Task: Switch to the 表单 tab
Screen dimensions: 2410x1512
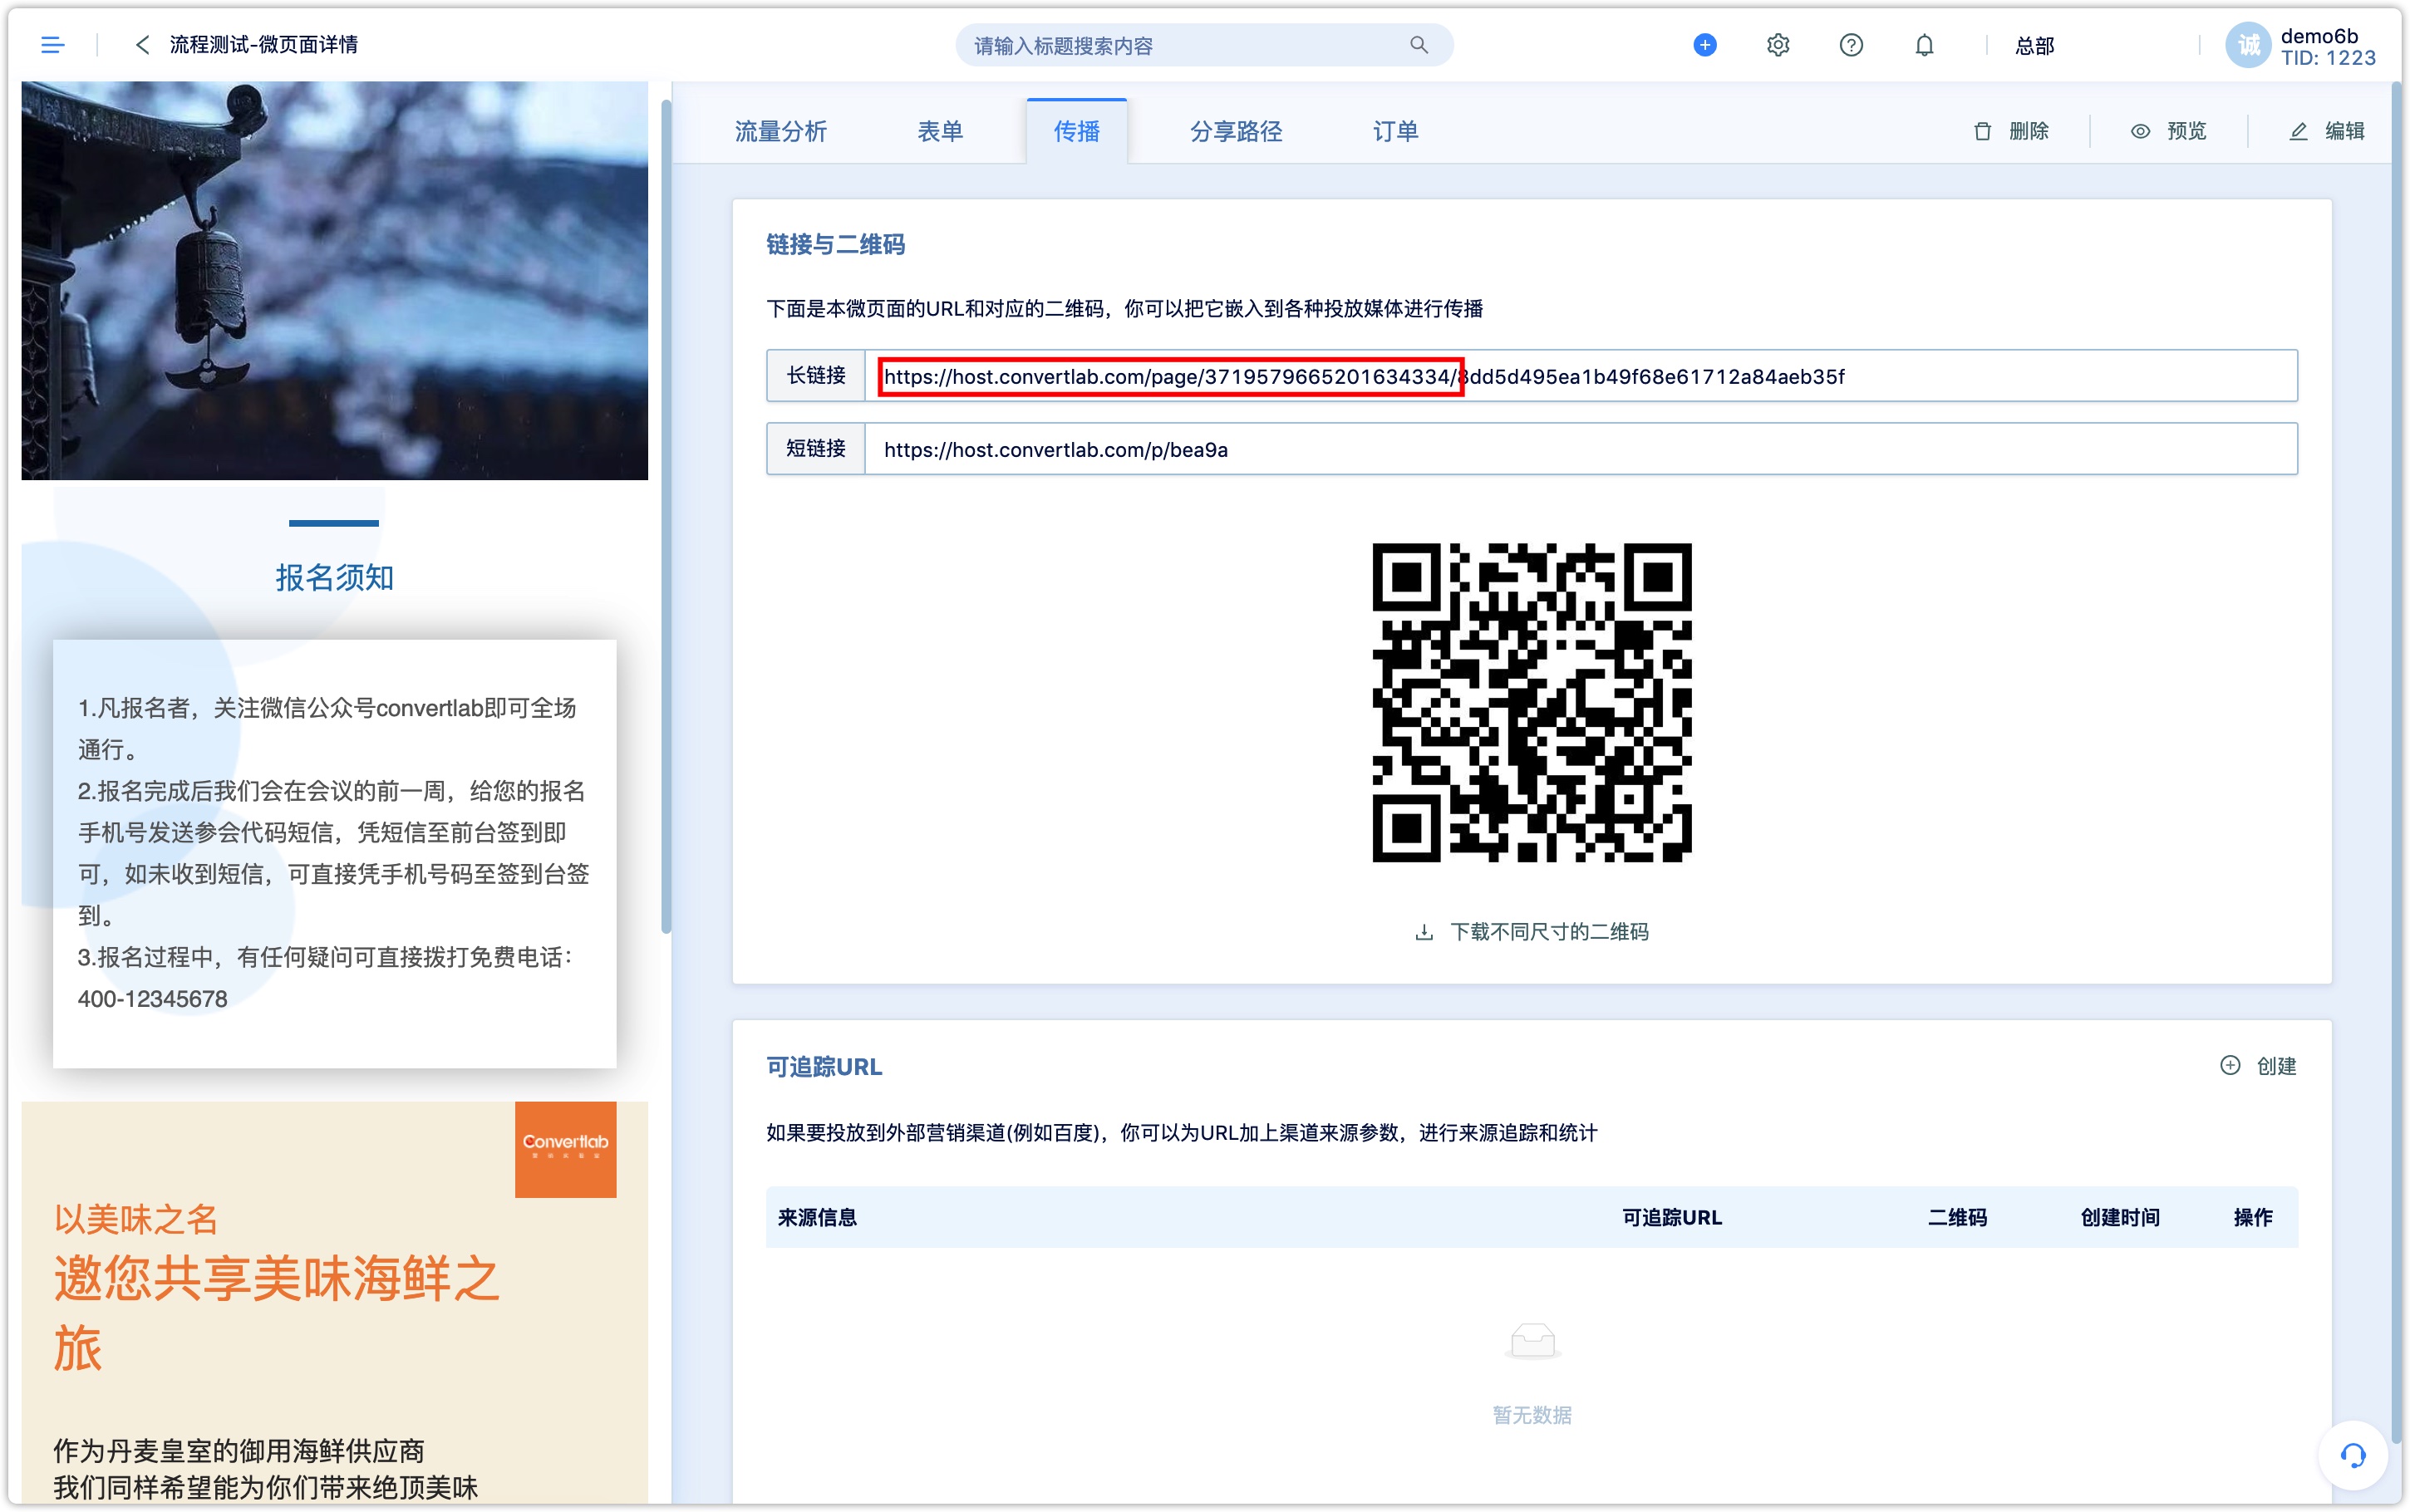Action: click(939, 131)
